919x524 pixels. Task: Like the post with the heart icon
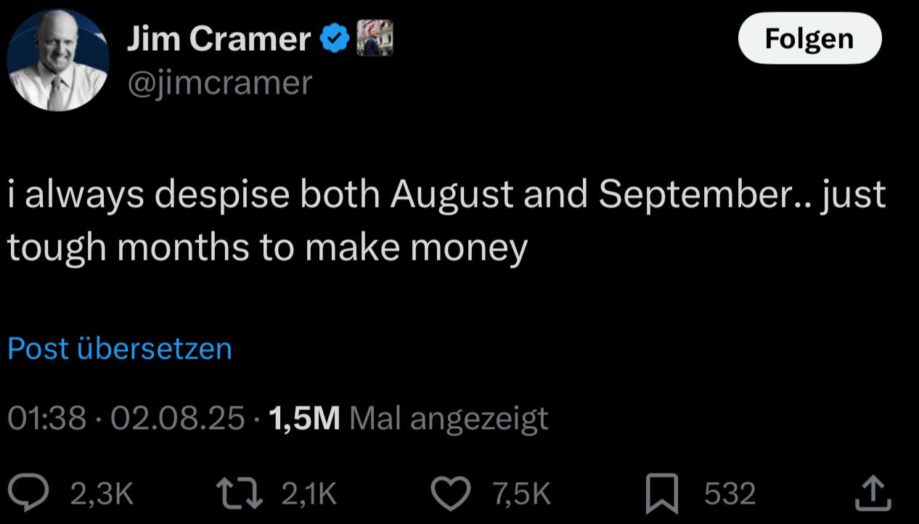(x=451, y=494)
